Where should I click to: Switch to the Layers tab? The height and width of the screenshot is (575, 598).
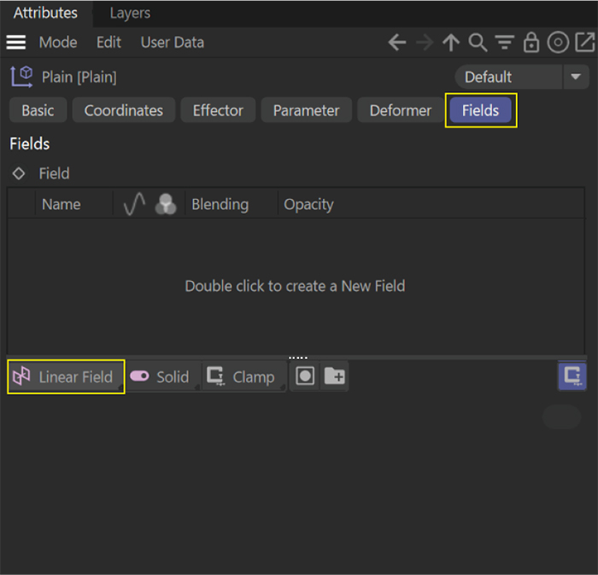pos(130,13)
